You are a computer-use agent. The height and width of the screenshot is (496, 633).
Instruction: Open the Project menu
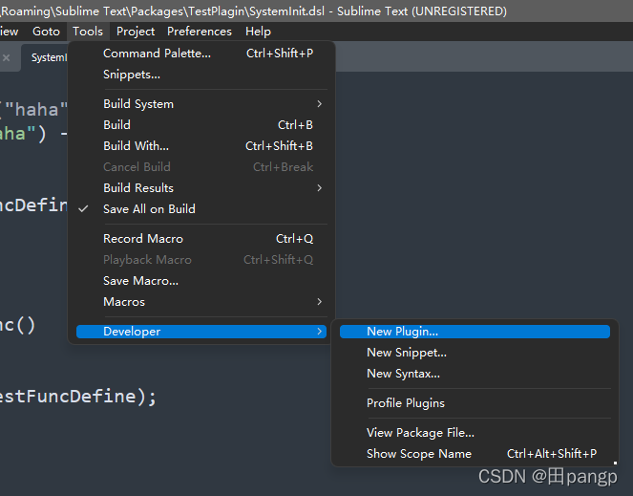coord(136,32)
